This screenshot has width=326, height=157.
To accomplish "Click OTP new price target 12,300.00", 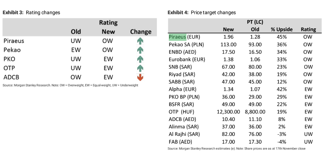I will pos(228,112).
